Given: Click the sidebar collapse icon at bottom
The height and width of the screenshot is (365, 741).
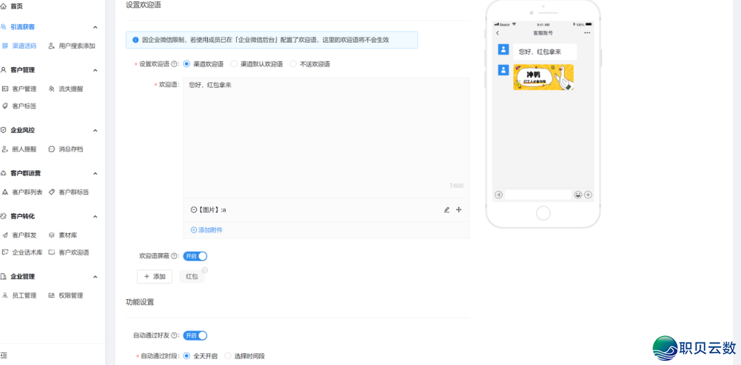Looking at the screenshot, I should (4, 355).
